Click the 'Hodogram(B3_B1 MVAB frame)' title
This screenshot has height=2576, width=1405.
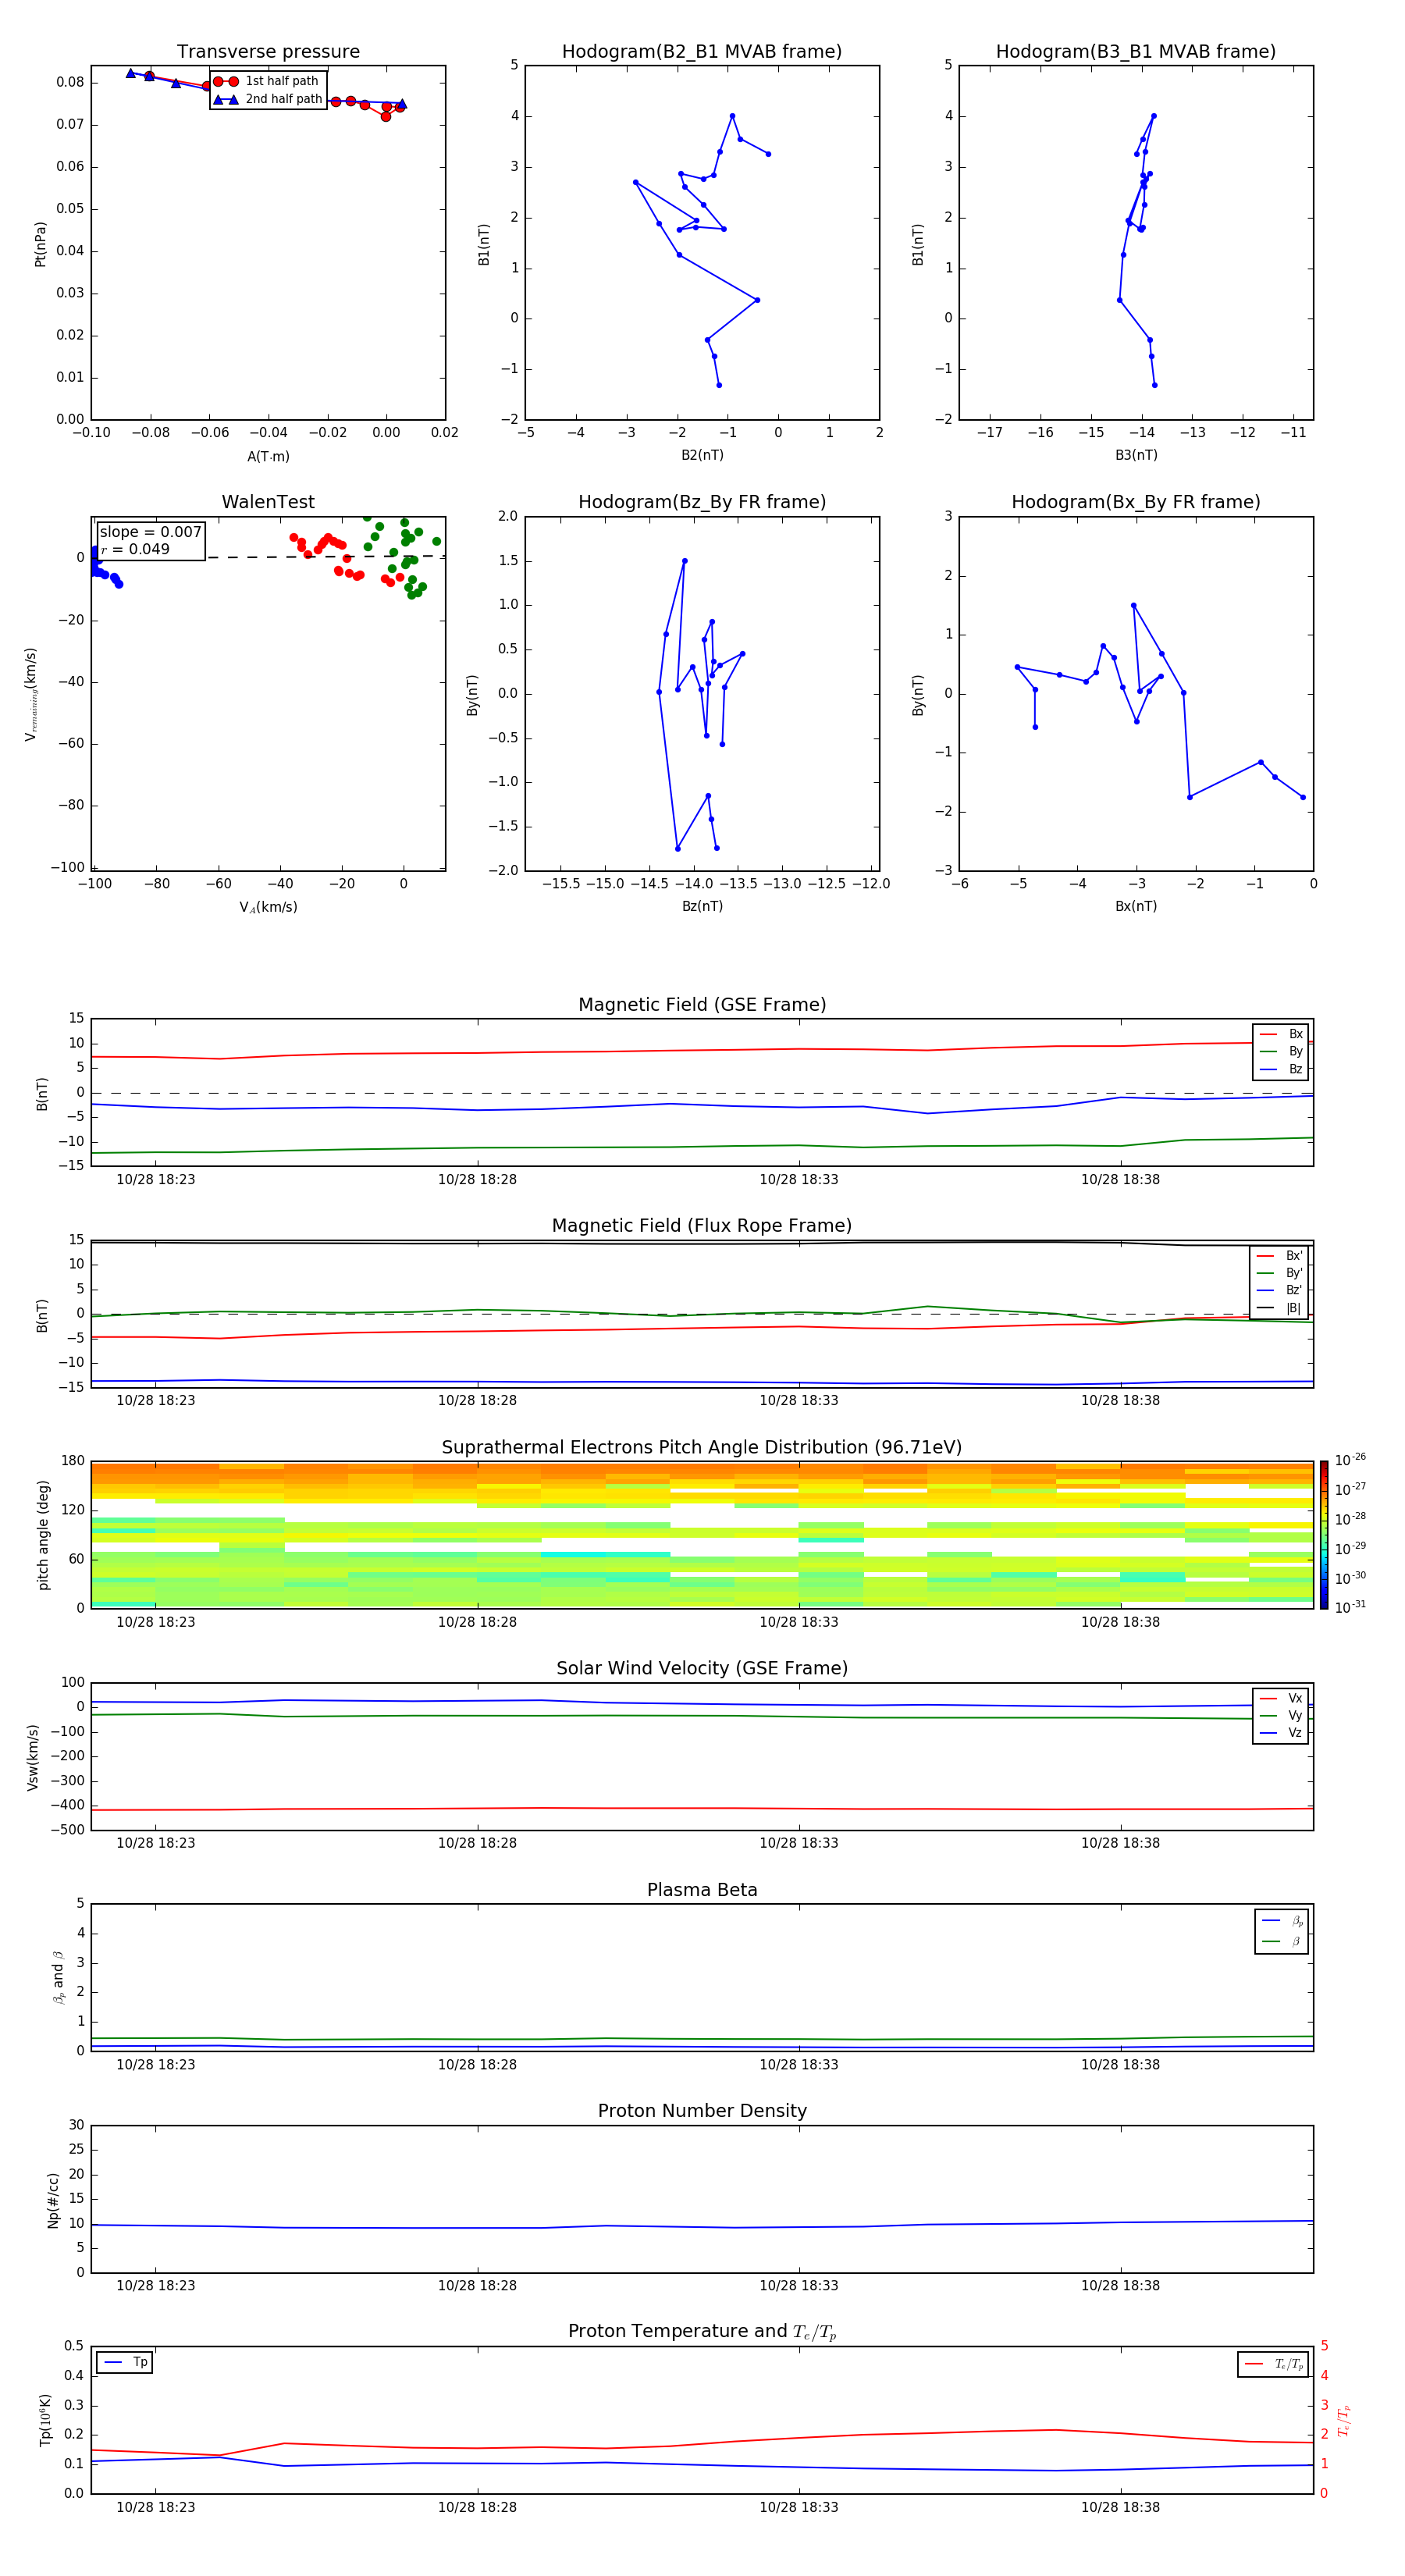[1136, 52]
